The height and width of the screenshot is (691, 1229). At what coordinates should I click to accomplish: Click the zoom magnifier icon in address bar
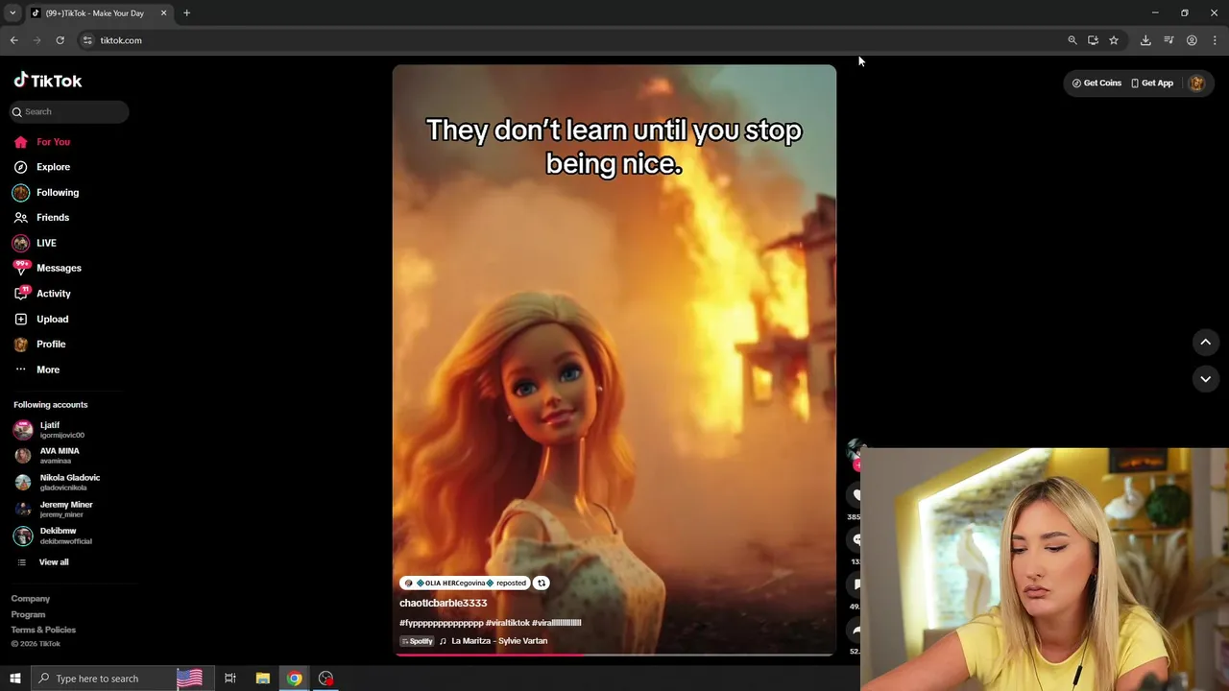(x=1072, y=40)
